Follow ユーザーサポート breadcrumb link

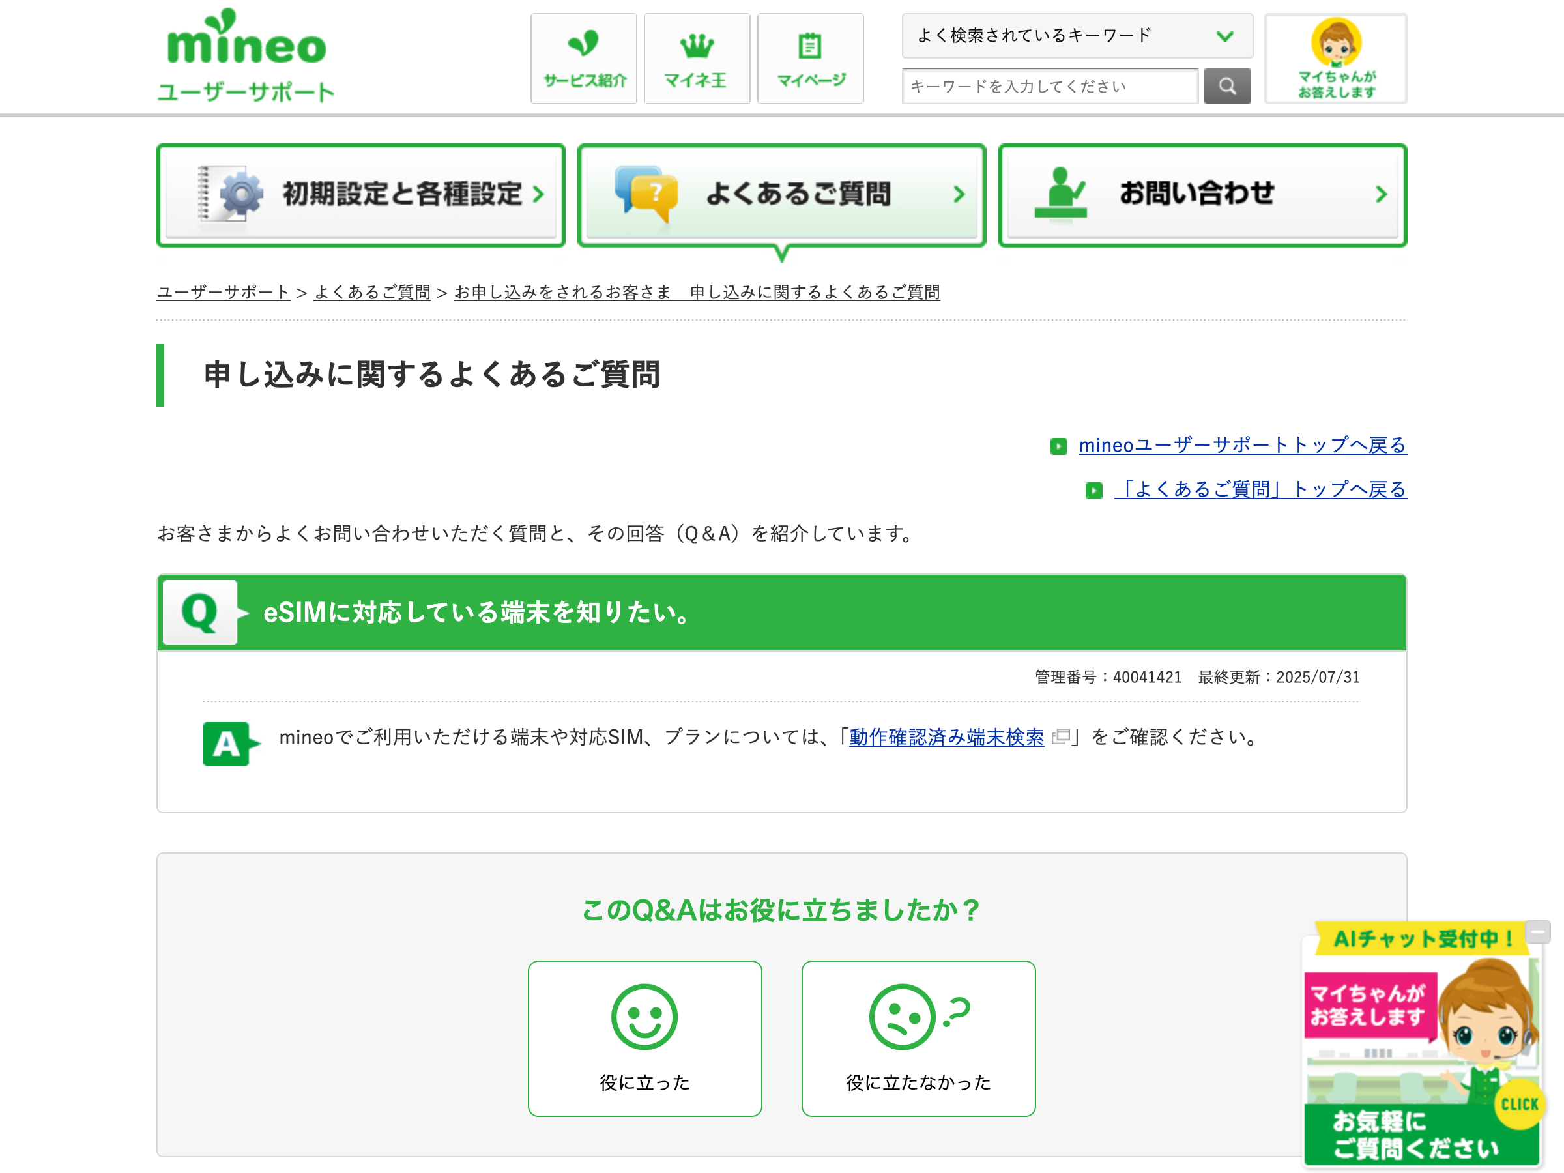(224, 292)
